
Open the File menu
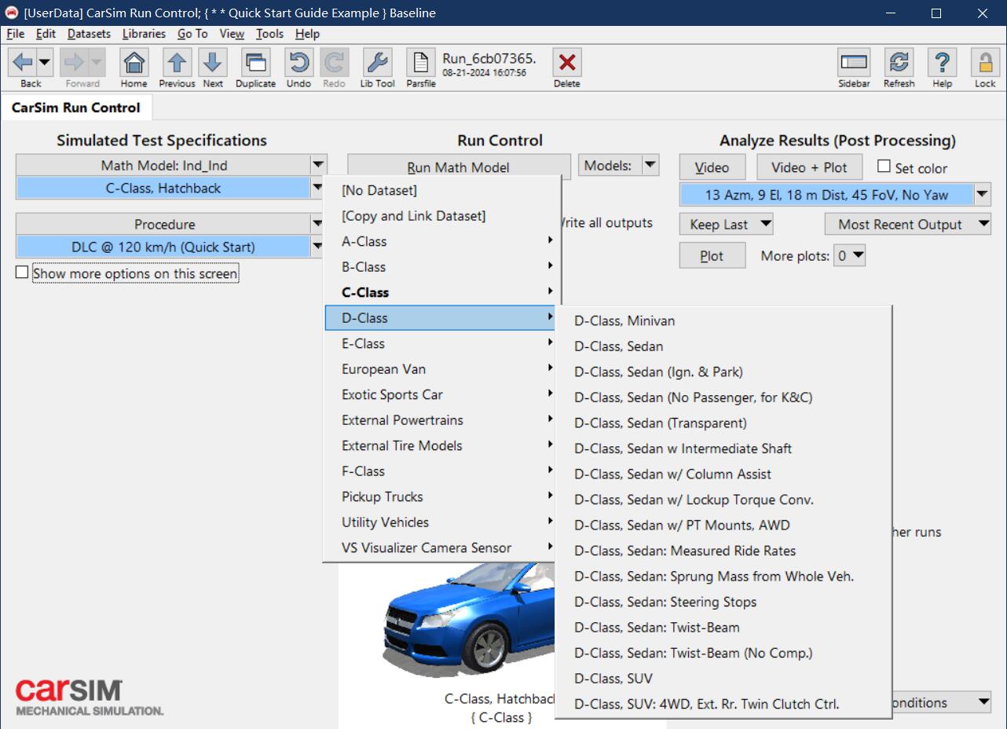pyautogui.click(x=16, y=34)
